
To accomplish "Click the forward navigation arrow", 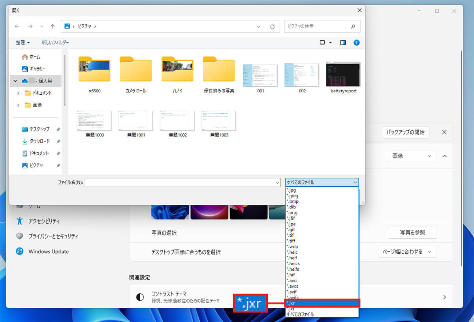I will (30, 26).
